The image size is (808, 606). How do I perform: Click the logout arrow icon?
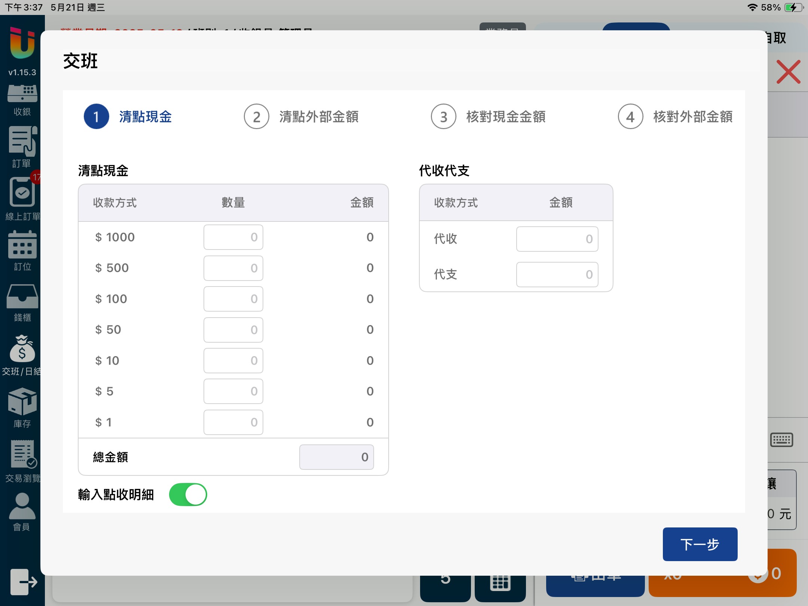[x=23, y=582]
